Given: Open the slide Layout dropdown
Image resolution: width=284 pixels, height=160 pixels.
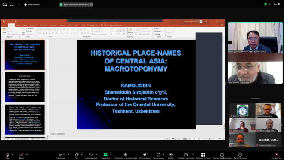Looking at the screenshot, I should tap(30, 29).
